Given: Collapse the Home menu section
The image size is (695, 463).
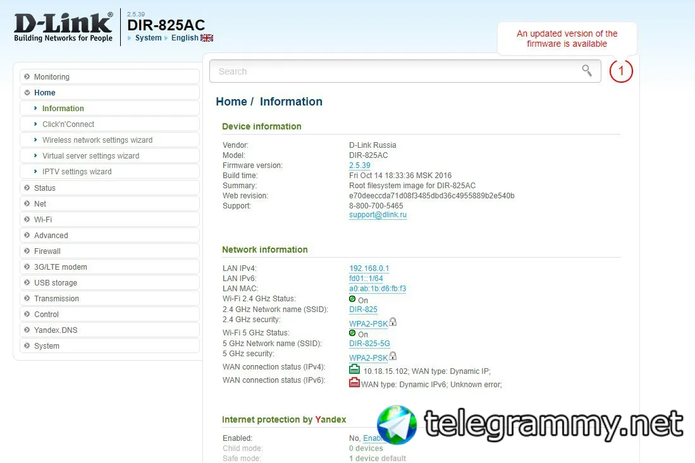Looking at the screenshot, I should (109, 92).
